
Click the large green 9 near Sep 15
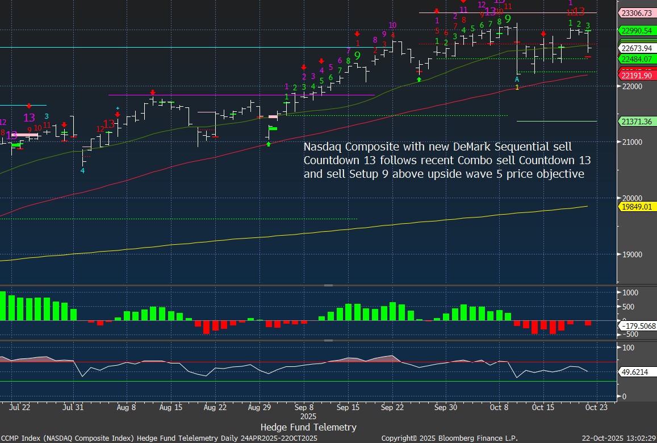tap(357, 56)
